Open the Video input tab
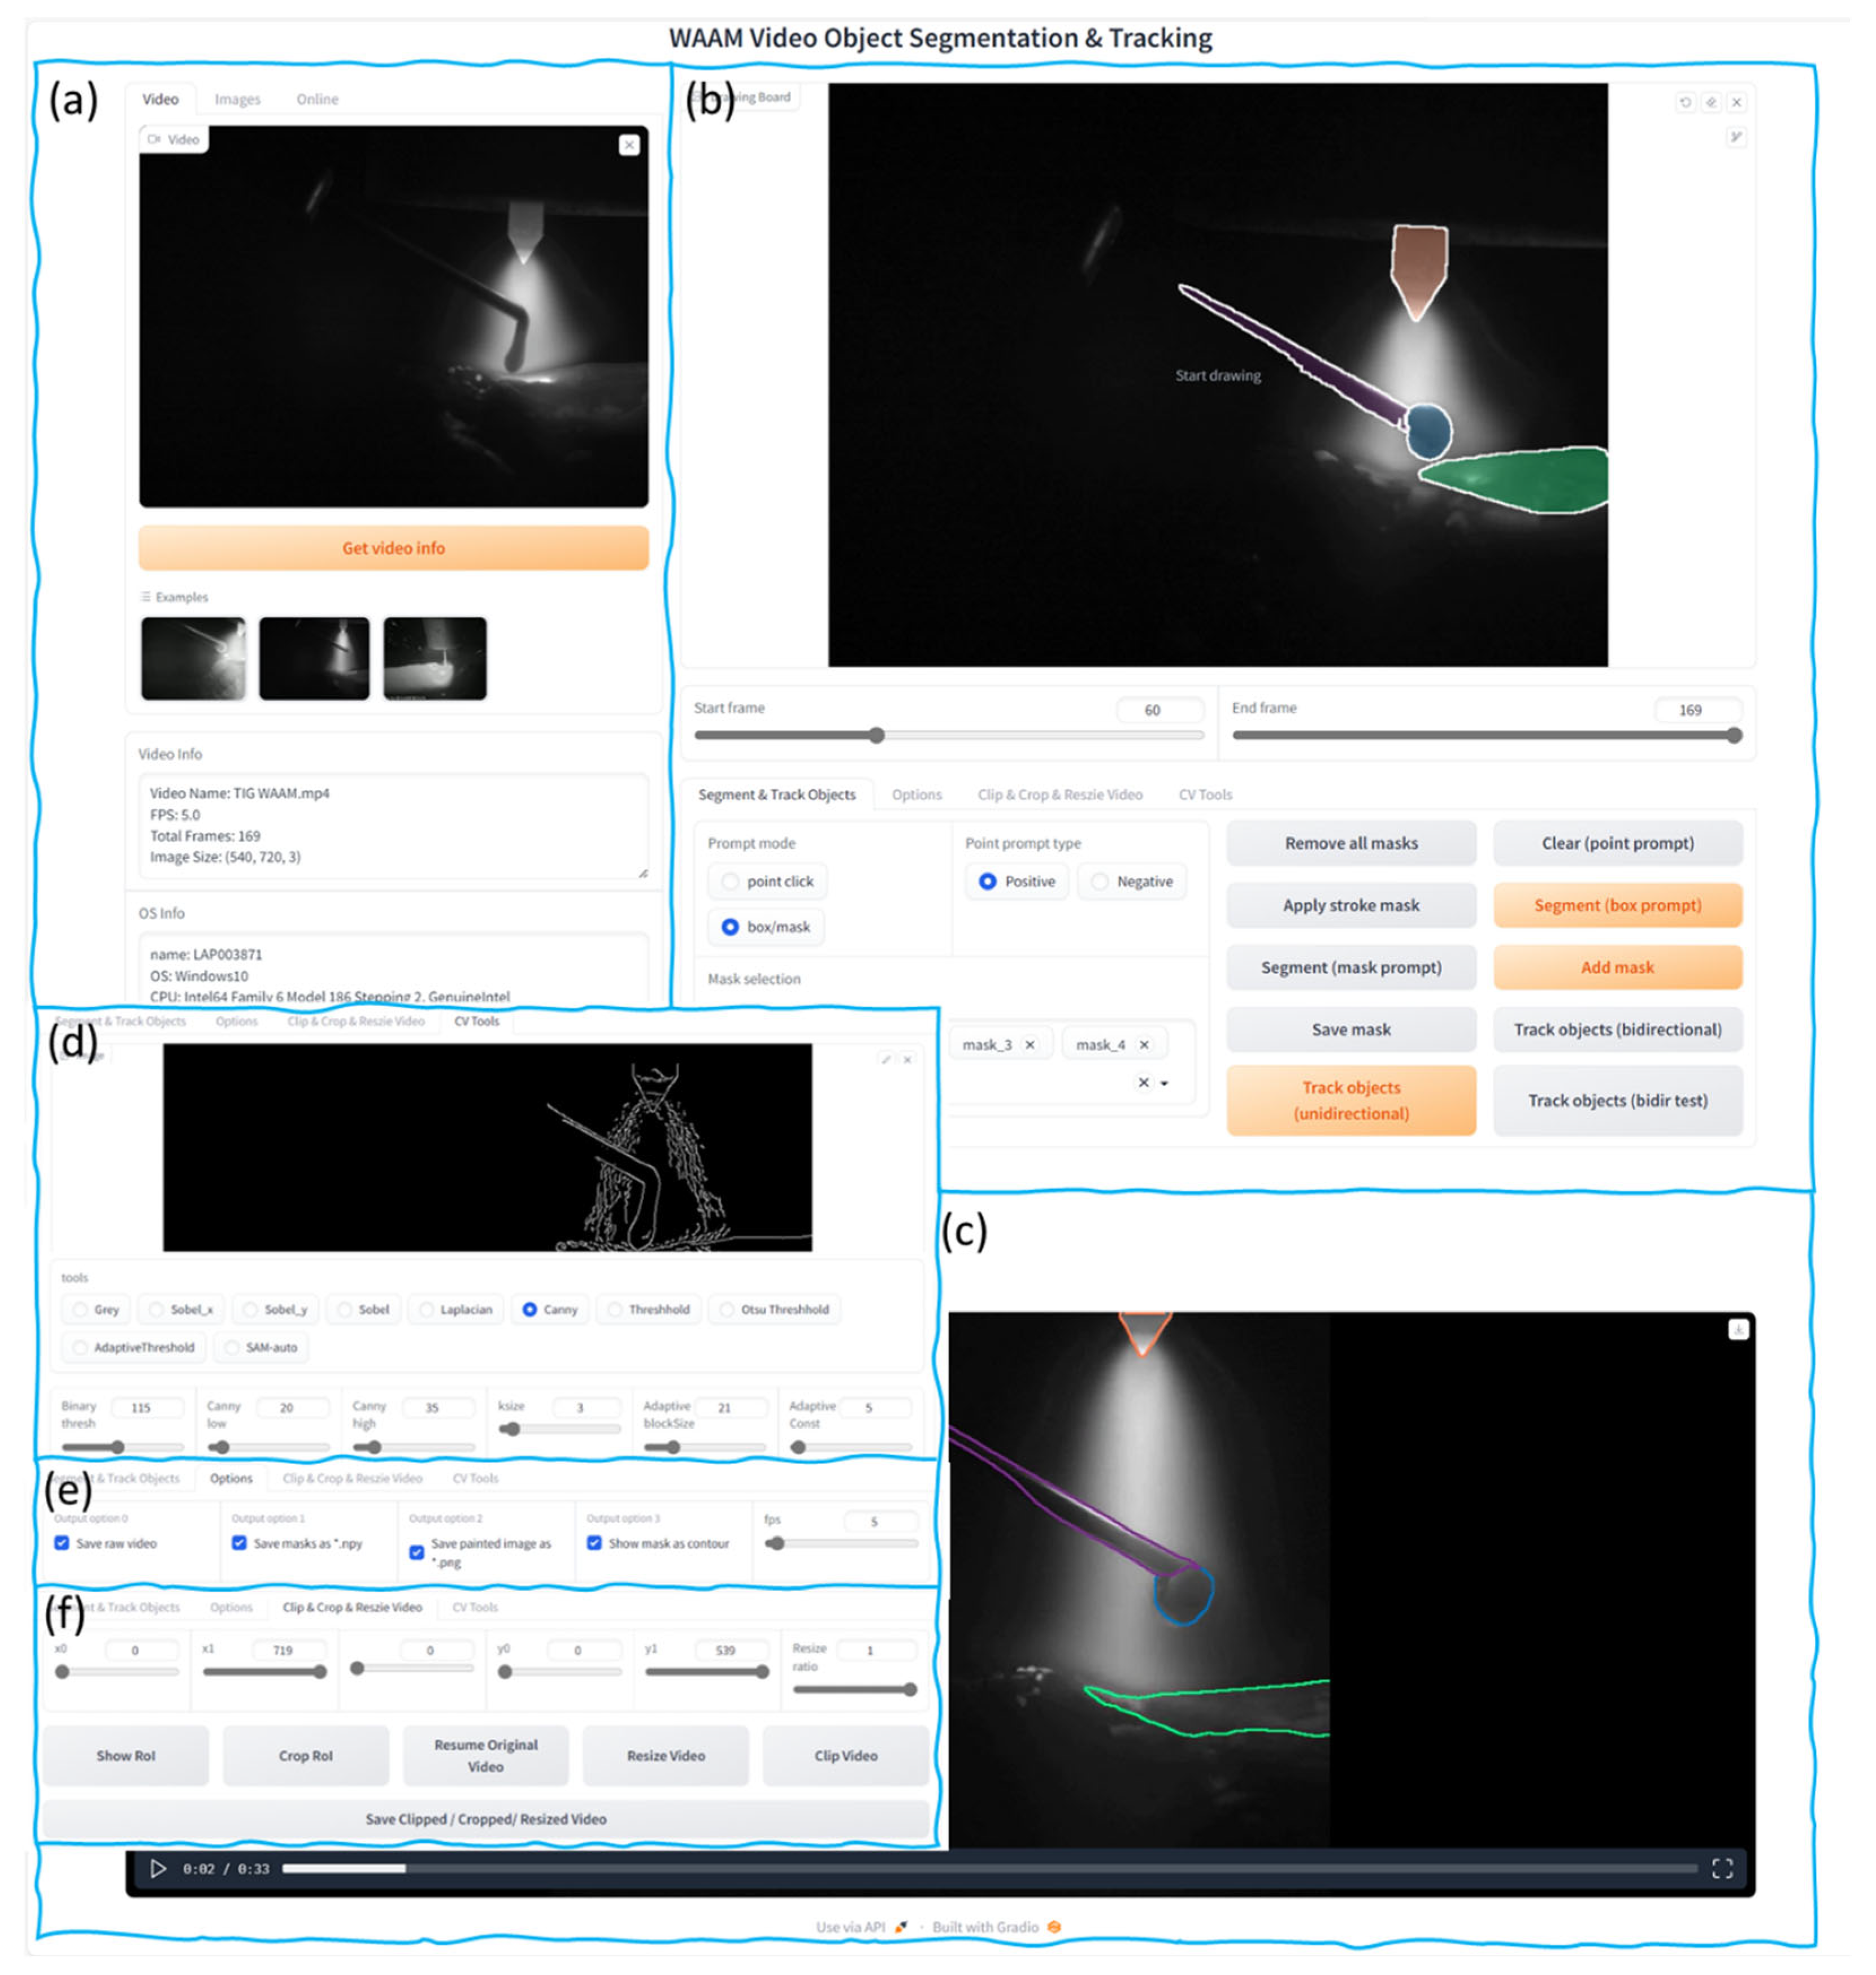This screenshot has height=1975, width=1876. (x=160, y=99)
